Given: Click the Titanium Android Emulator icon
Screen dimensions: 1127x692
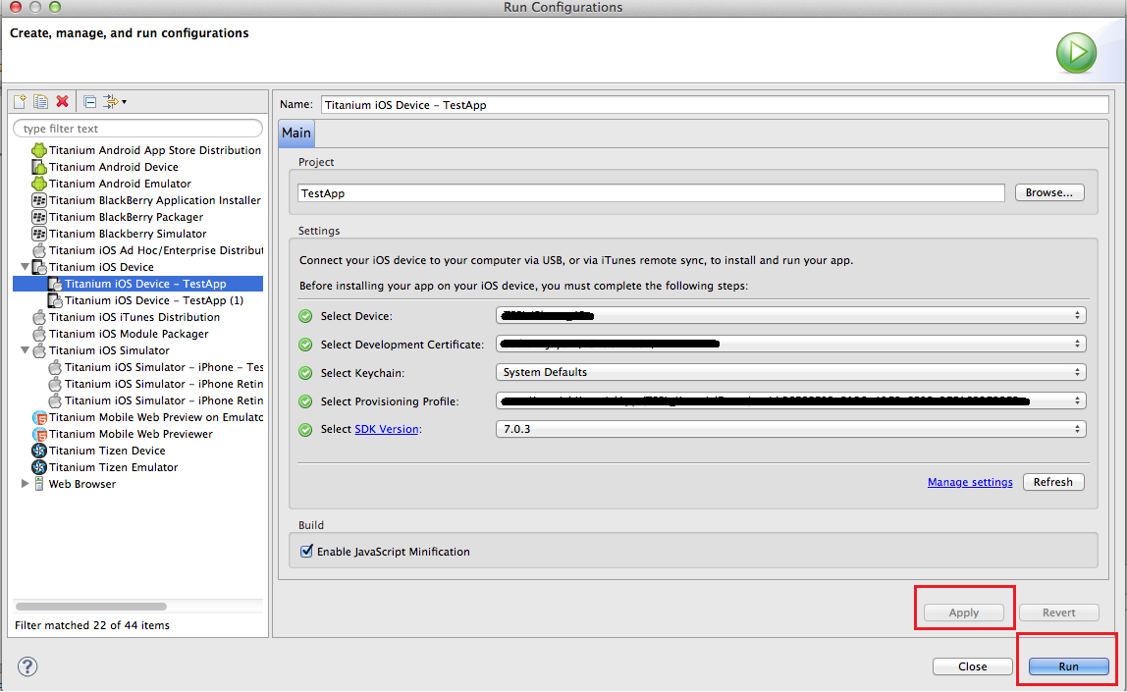Looking at the screenshot, I should [x=39, y=184].
